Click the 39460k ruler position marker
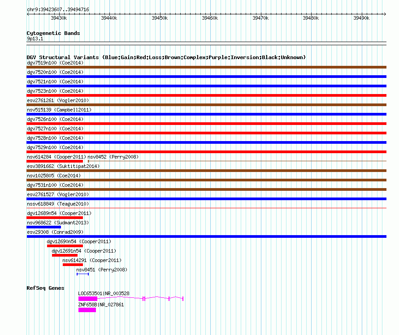Image resolution: width=399 pixels, height=335 pixels. click(210, 18)
